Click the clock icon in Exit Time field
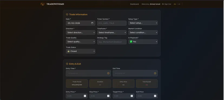The height and width of the screenshot is (100, 224). pos(155,73)
